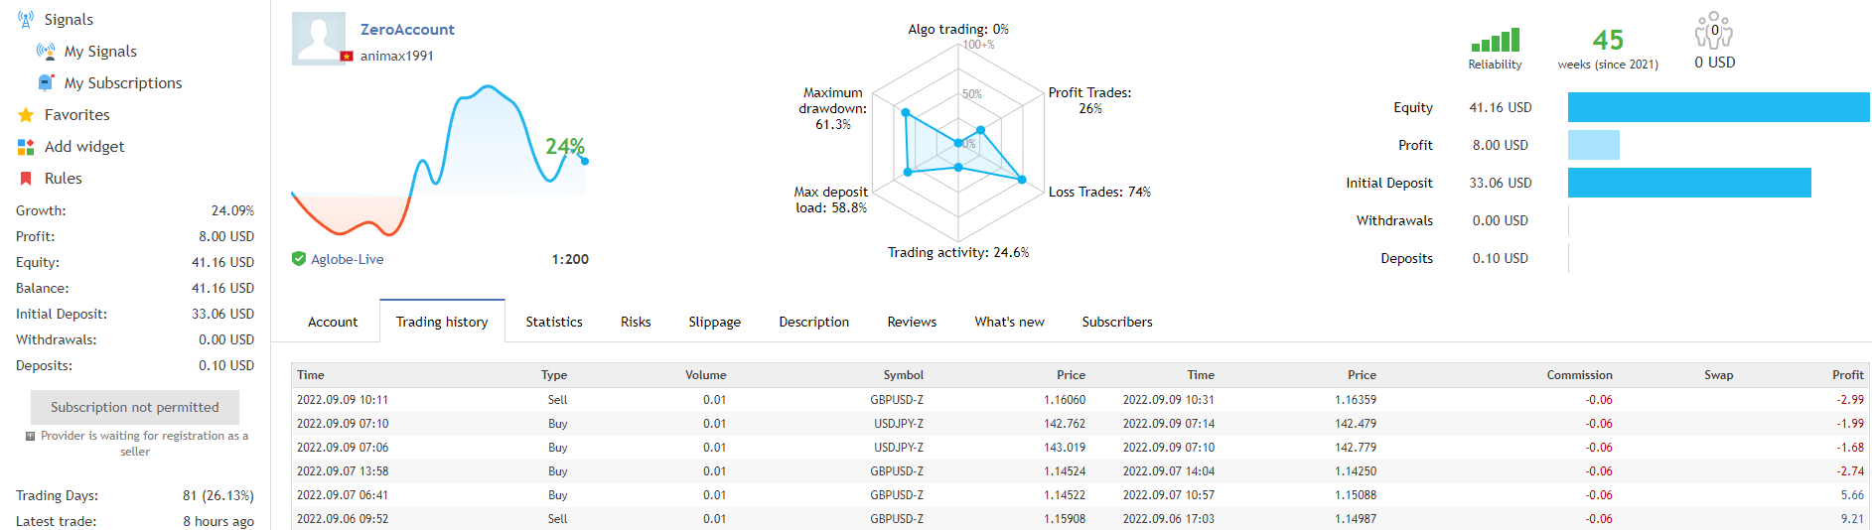
Task: Open the Aglobe-Live broker link
Action: tap(348, 259)
